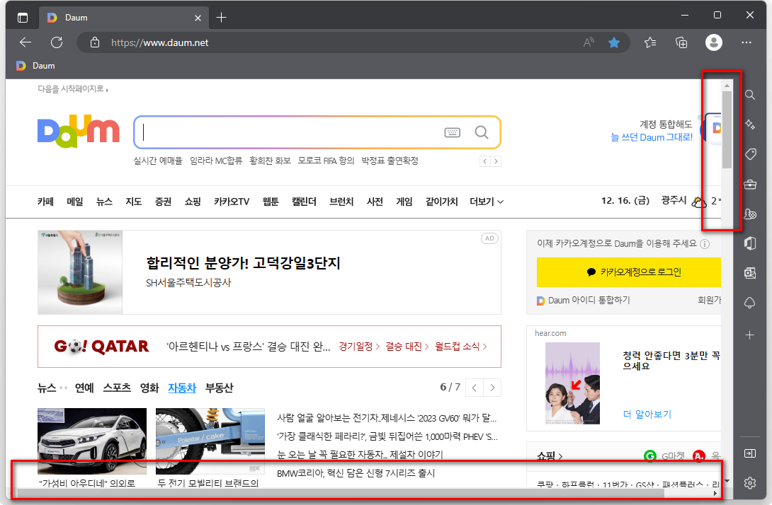
Task: Open the sidebar Tools briefcase icon
Action: pyautogui.click(x=750, y=185)
